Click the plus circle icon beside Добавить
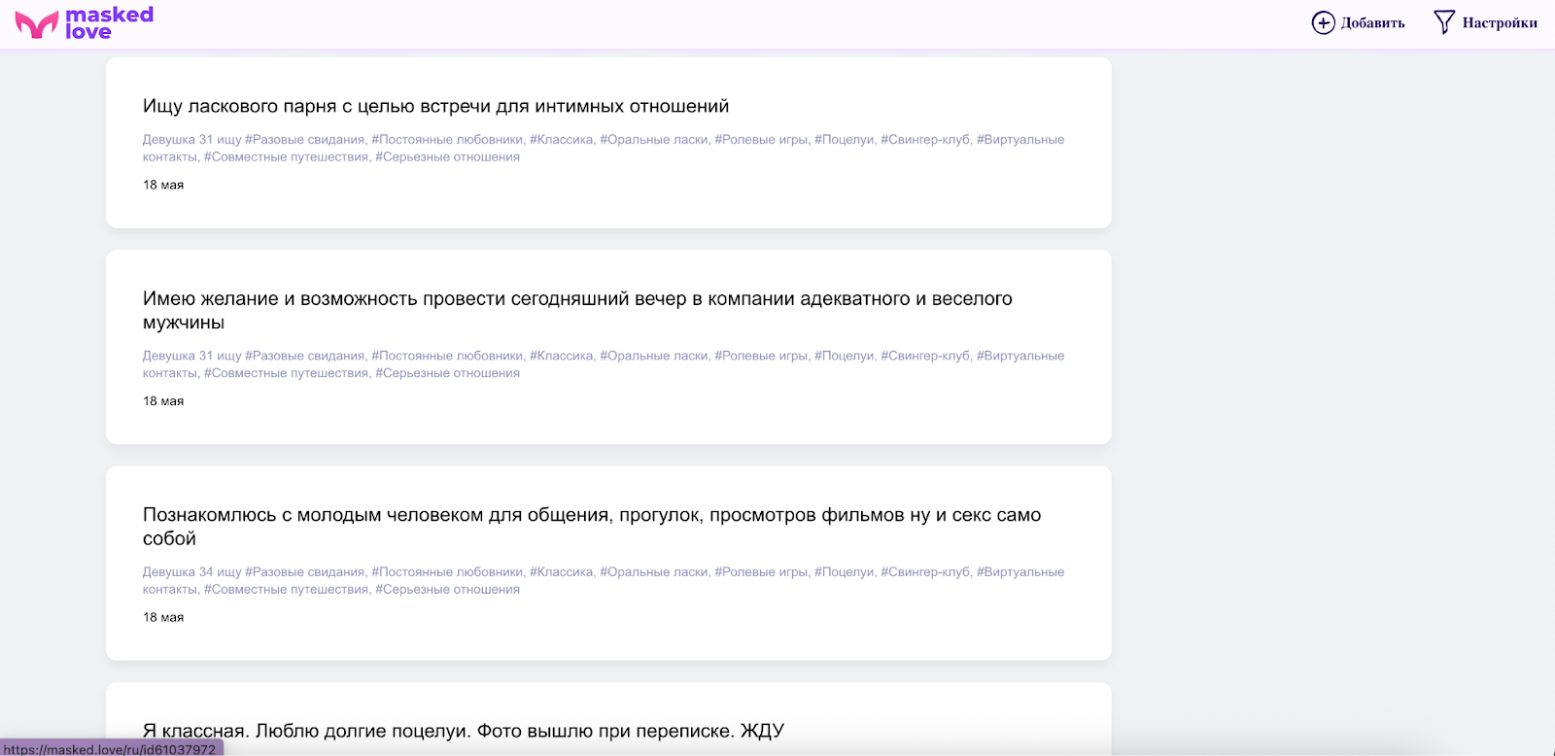 (x=1323, y=22)
